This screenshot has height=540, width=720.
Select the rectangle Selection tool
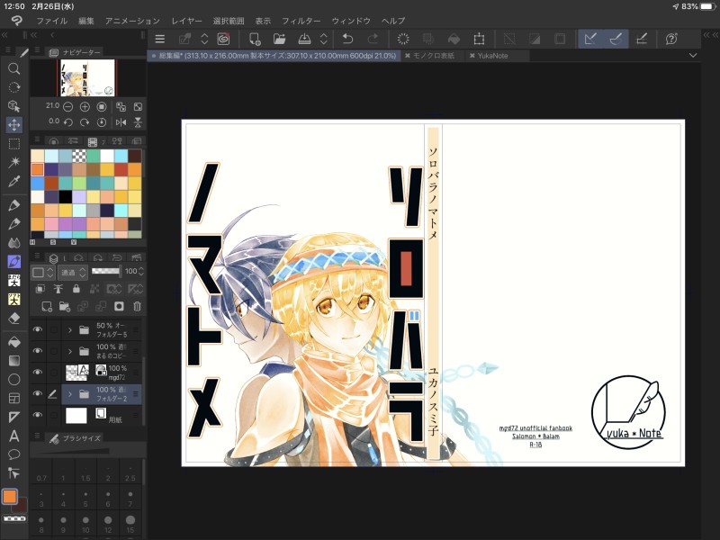(x=13, y=144)
